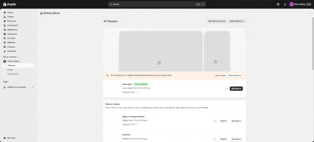
Task: Expand the Version 17.1.0 dropdown
Action: click(x=130, y=124)
